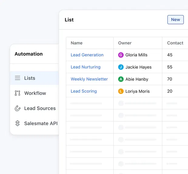Click the Lead Sources magnet icon
The image size is (188, 174).
click(18, 108)
